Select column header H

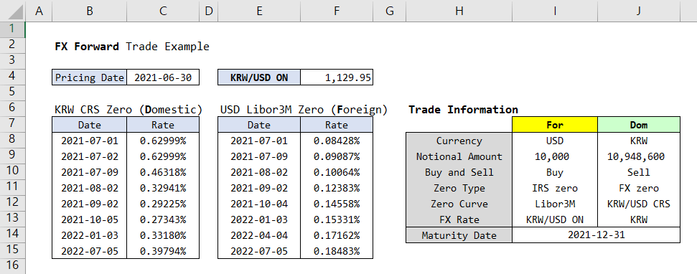[x=459, y=11]
